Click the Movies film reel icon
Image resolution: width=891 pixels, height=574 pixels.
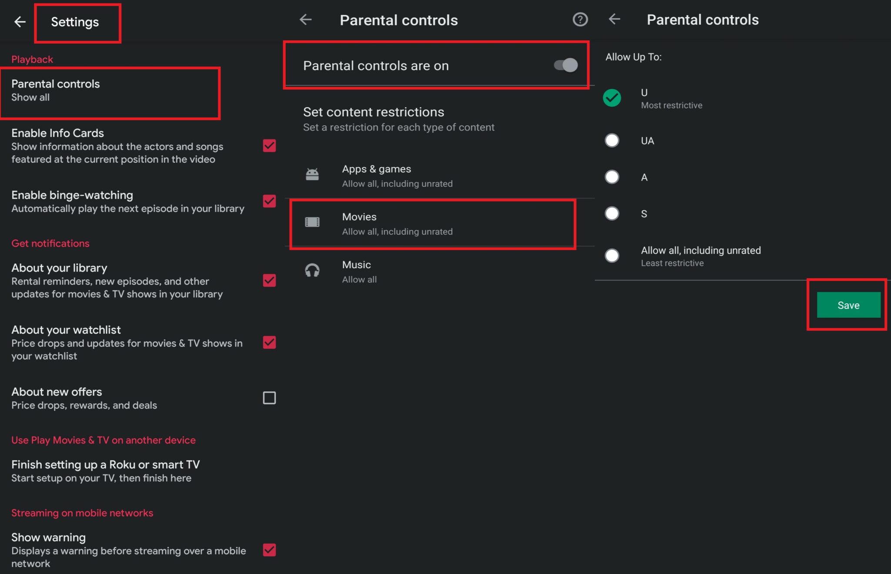[313, 222]
